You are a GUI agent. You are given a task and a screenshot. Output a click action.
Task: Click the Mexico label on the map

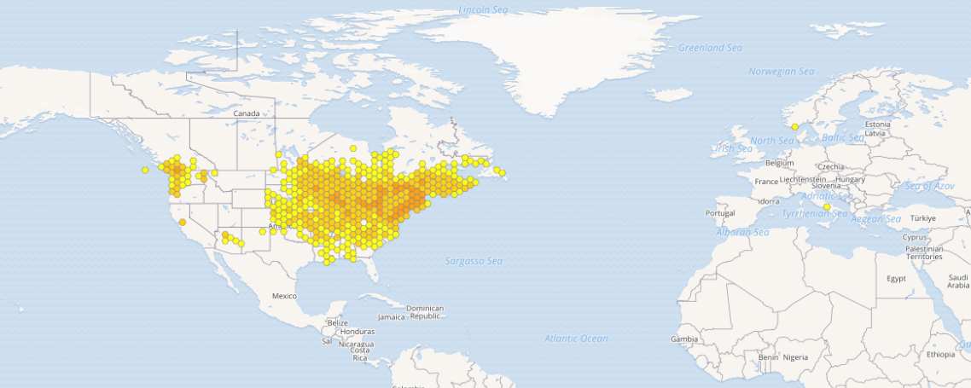click(284, 296)
